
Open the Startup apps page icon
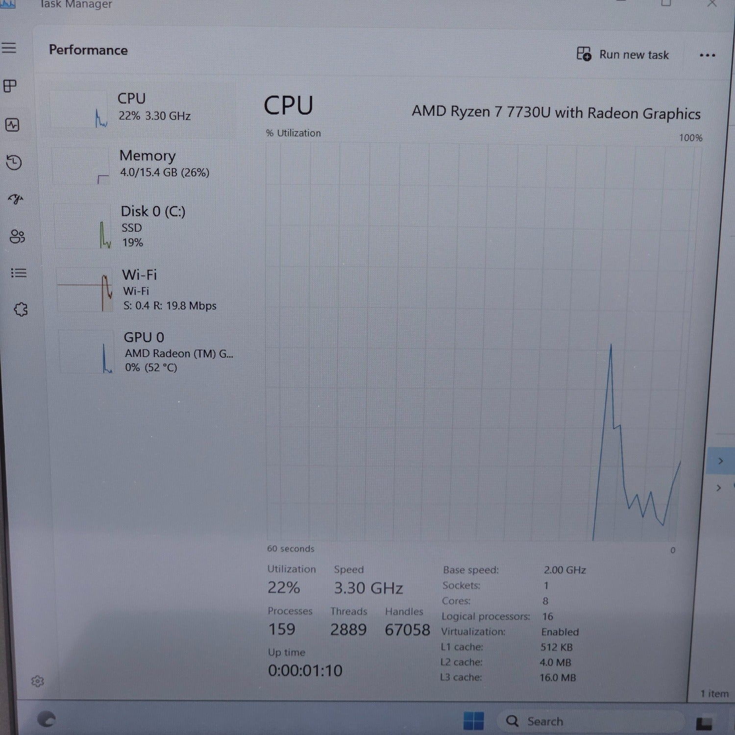[16, 198]
